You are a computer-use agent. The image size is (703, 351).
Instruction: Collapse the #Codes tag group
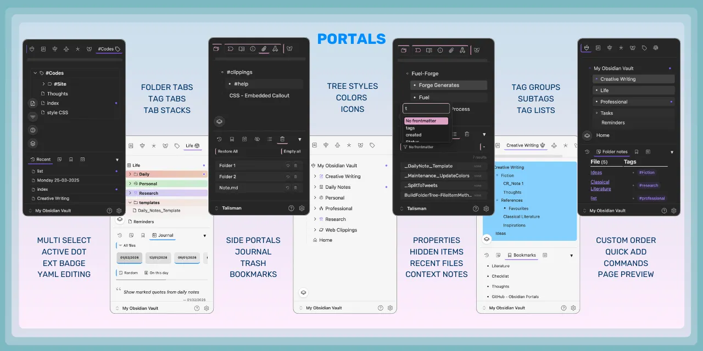(x=35, y=73)
